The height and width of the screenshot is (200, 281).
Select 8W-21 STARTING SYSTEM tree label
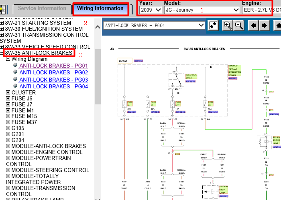click(x=38, y=23)
